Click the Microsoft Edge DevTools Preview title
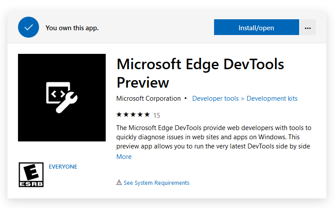This screenshot has width=336, height=208. point(200,73)
